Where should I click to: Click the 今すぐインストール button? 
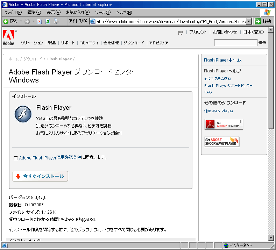pos(40,176)
